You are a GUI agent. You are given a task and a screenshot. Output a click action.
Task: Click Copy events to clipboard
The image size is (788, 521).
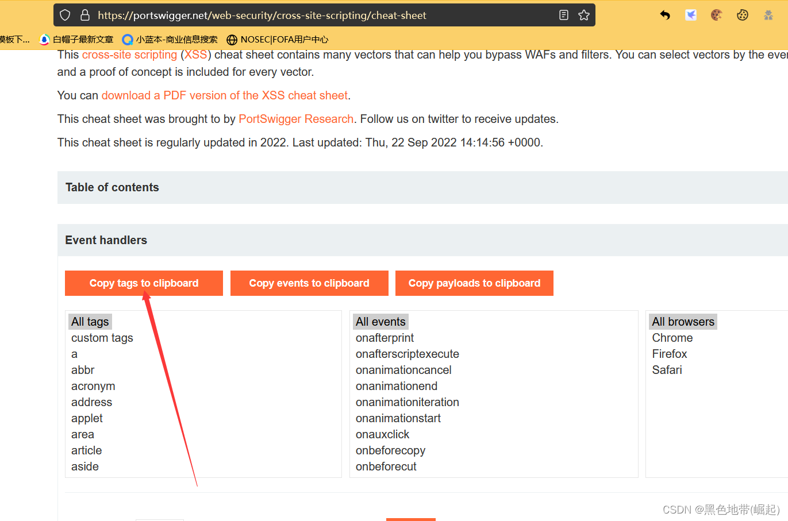click(309, 283)
